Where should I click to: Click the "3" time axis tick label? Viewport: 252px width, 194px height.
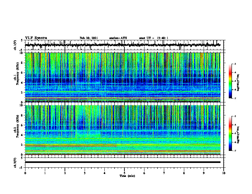[x=85, y=173]
